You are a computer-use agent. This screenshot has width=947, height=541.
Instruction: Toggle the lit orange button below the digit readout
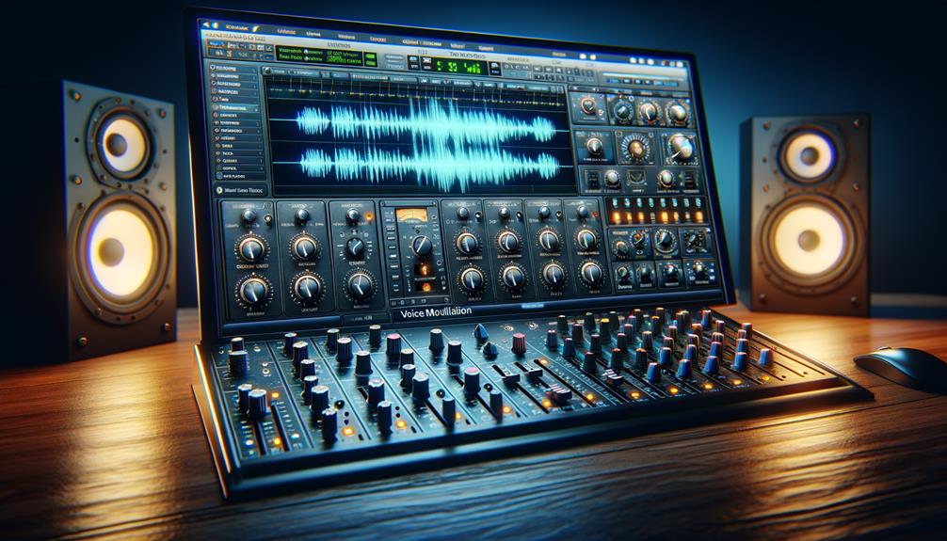[x=426, y=286]
